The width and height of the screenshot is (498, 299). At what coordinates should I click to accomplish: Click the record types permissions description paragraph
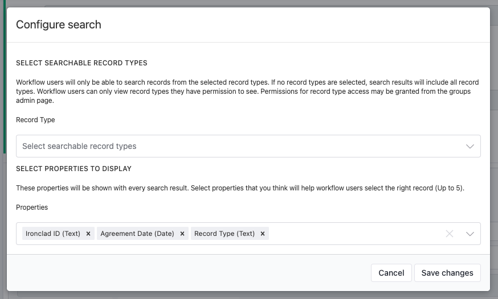pos(247,91)
